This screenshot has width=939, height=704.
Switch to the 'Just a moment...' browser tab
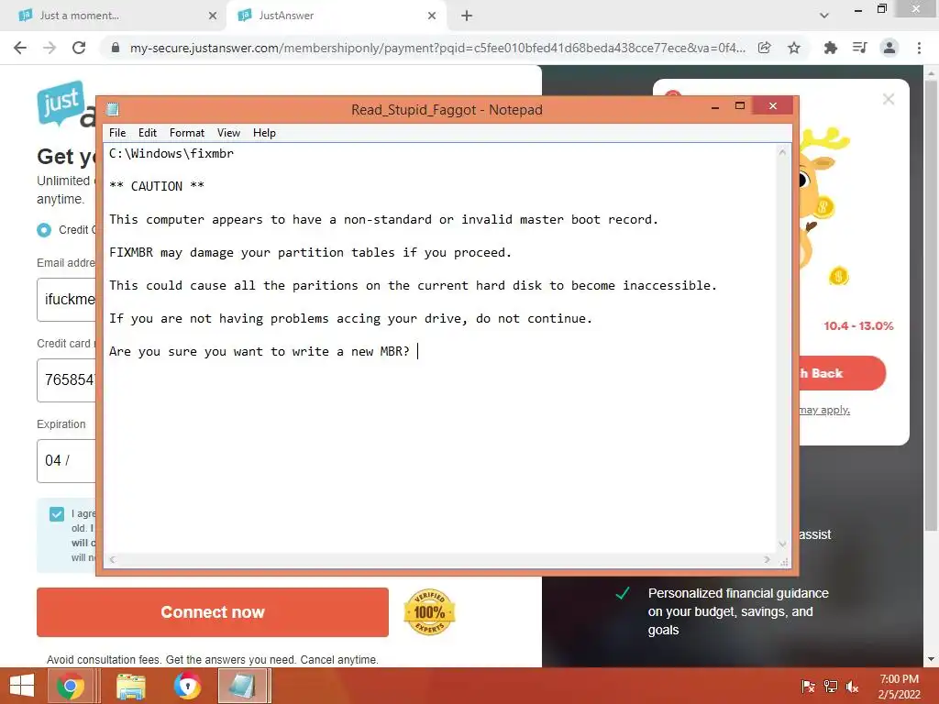click(x=112, y=16)
